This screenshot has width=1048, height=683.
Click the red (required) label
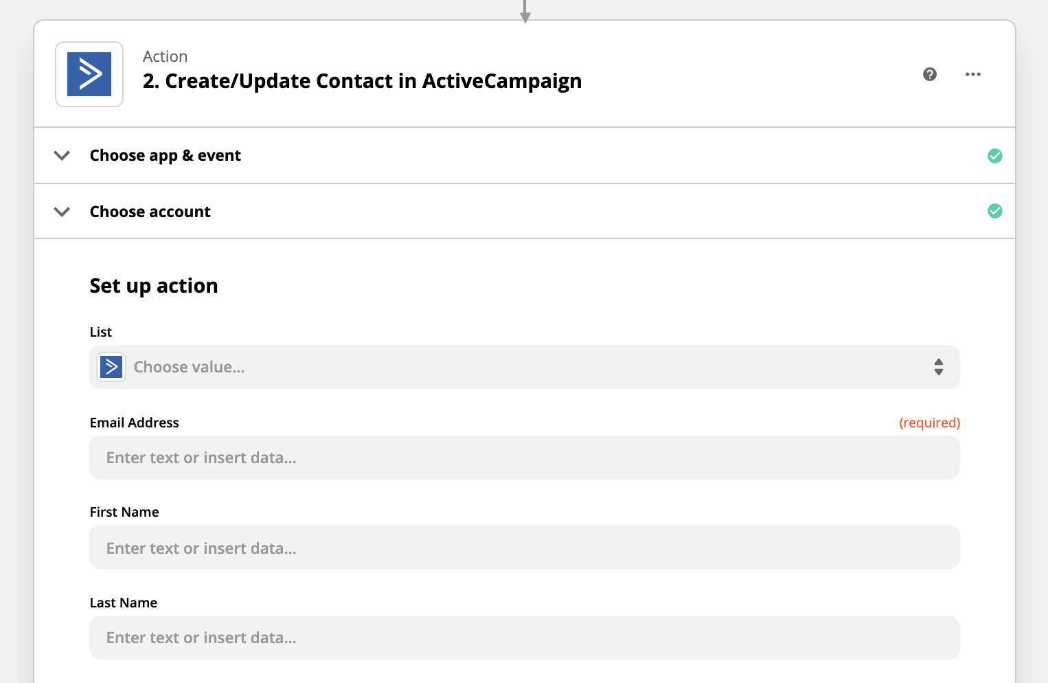click(930, 423)
